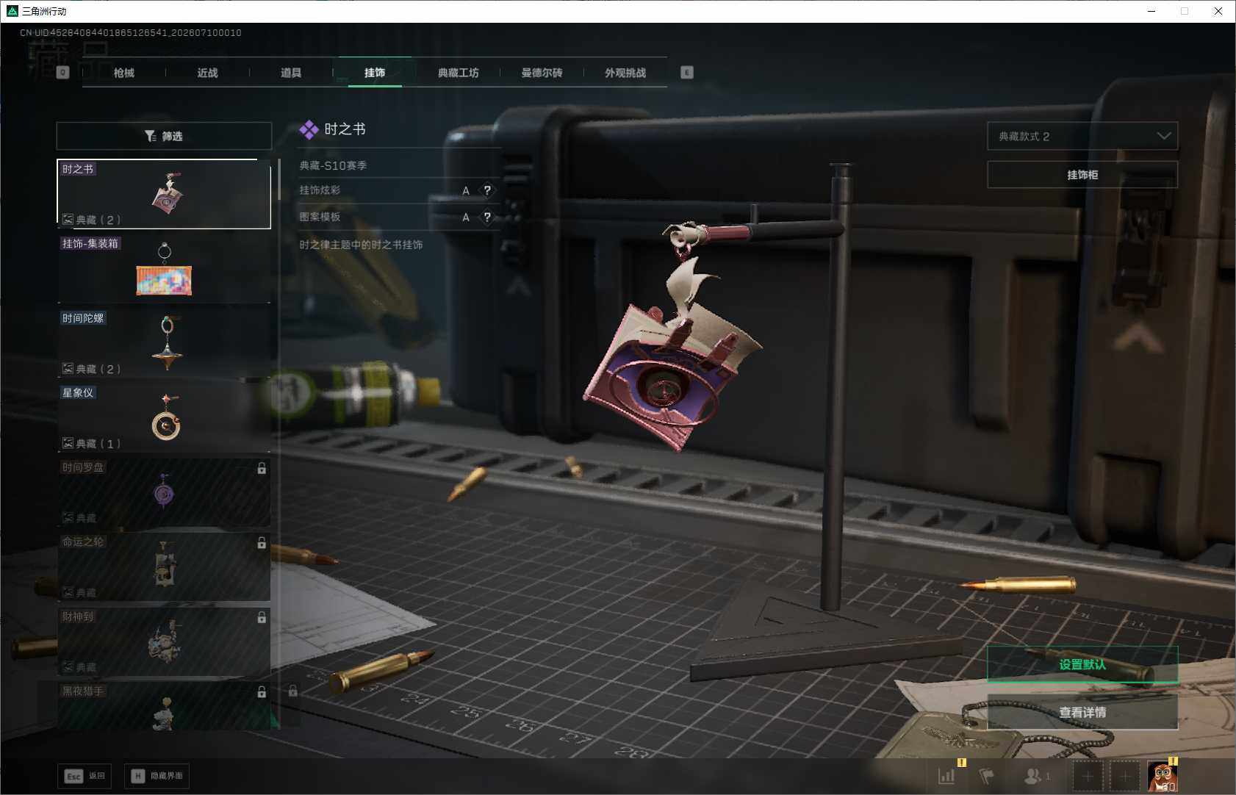The image size is (1236, 795).
Task: Click the 查看详情 button
Action: click(x=1082, y=712)
